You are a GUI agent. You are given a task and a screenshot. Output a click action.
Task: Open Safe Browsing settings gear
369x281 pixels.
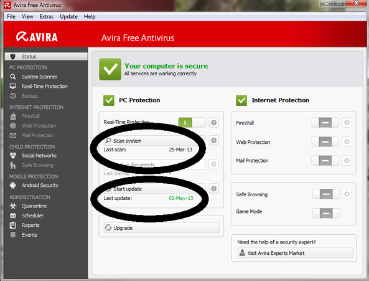click(347, 194)
